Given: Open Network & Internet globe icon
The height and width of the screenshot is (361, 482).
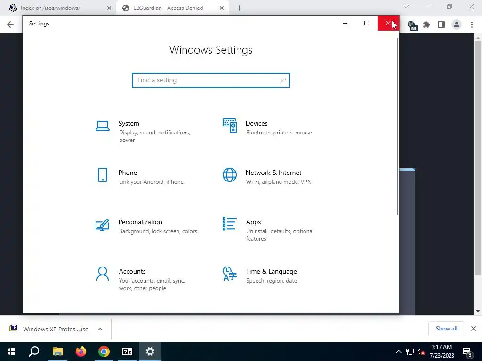Looking at the screenshot, I should click(x=230, y=175).
